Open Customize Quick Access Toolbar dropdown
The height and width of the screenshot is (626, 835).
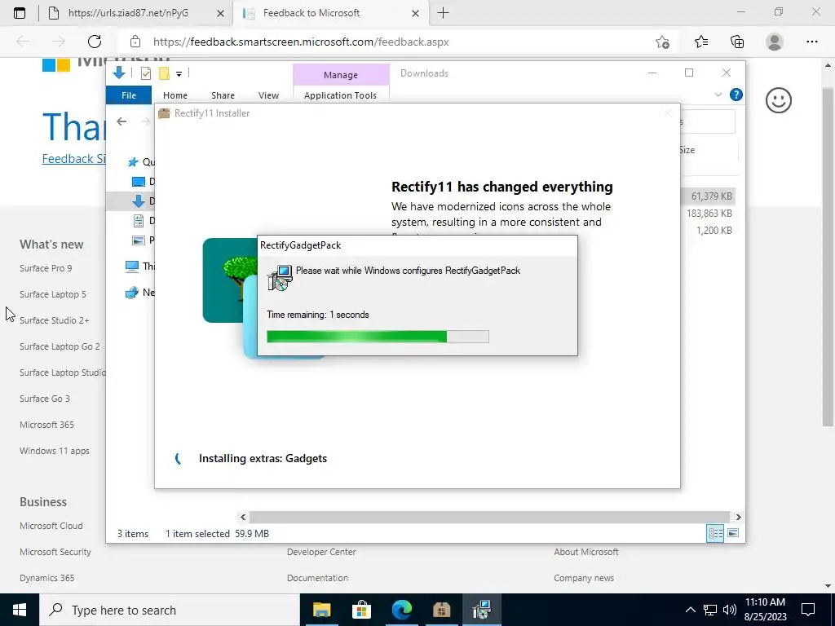(179, 74)
